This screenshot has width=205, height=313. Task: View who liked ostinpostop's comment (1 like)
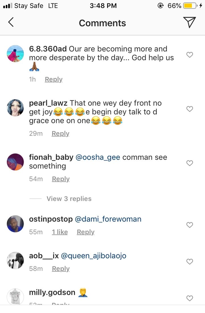(x=60, y=232)
